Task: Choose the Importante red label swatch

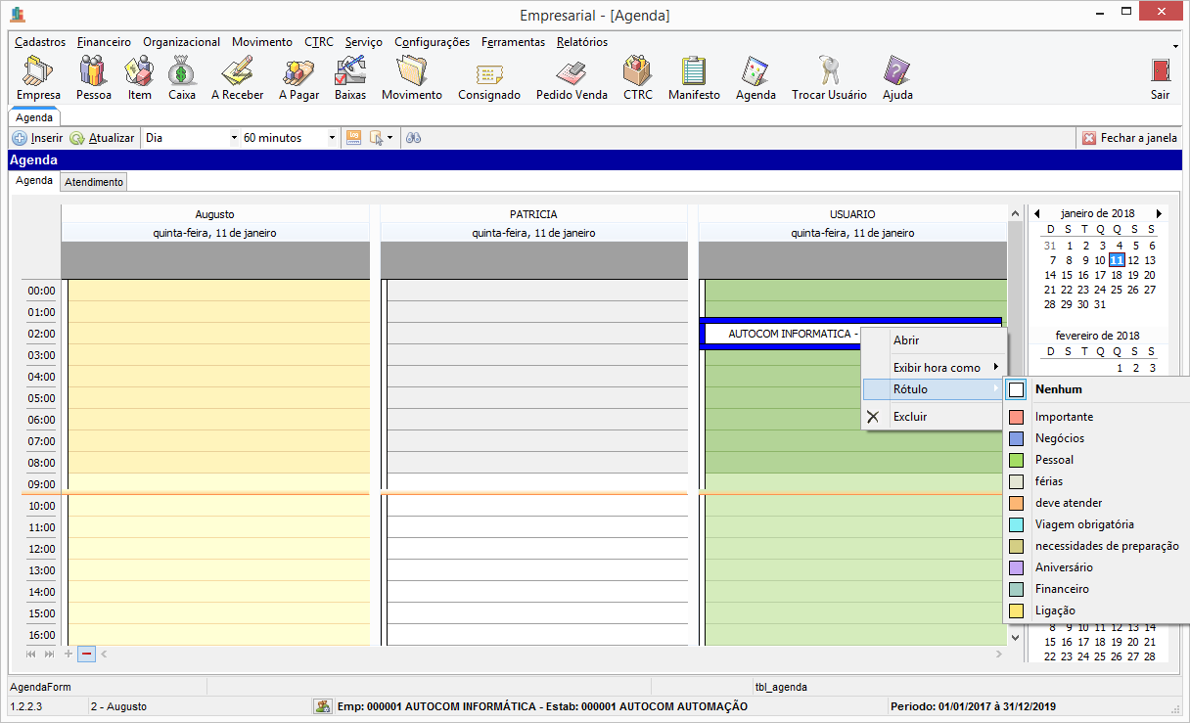Action: tap(1017, 417)
